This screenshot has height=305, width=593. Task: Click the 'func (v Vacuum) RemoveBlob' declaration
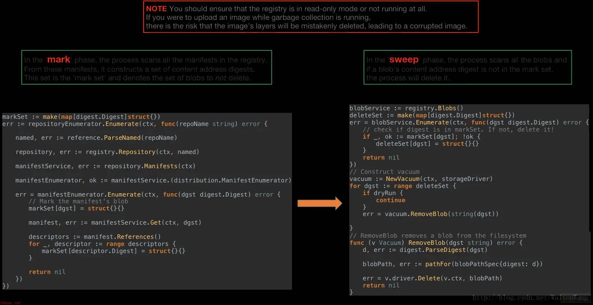(436, 243)
